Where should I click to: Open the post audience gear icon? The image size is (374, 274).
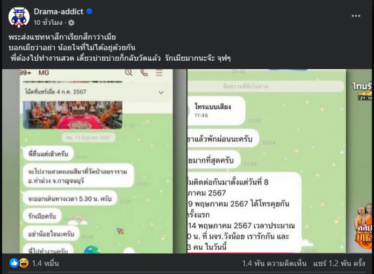(x=72, y=22)
